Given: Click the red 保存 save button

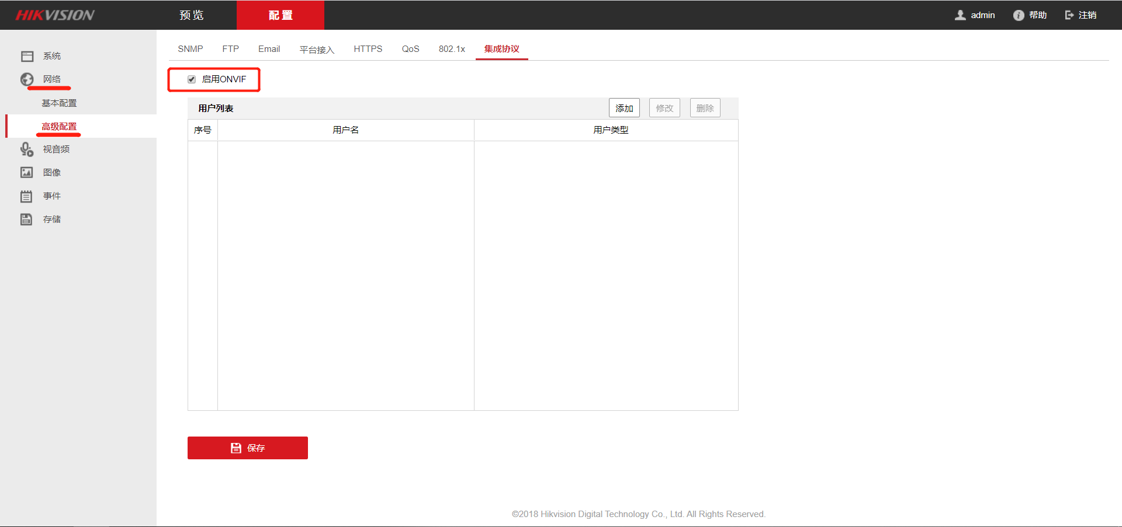Looking at the screenshot, I should point(248,448).
